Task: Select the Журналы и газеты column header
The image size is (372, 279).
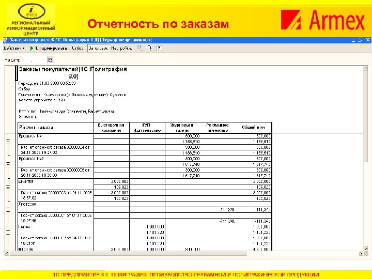Action: point(182,128)
